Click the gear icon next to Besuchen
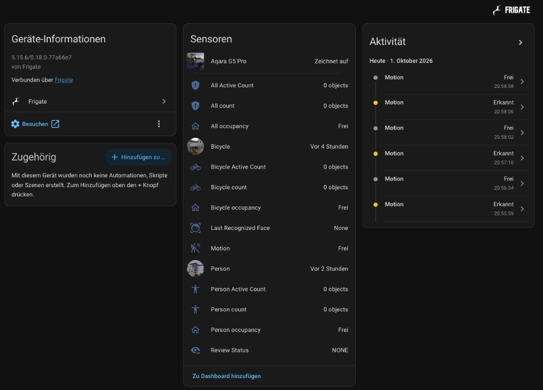Viewport: 543px width, 390px height. click(15, 124)
